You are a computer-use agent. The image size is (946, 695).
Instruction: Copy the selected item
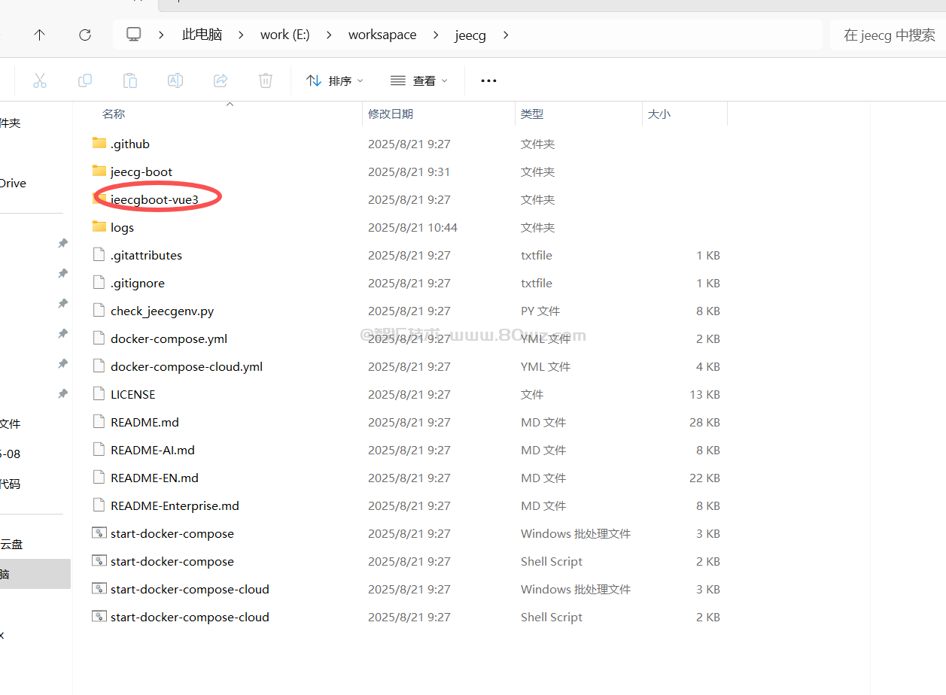pos(85,80)
